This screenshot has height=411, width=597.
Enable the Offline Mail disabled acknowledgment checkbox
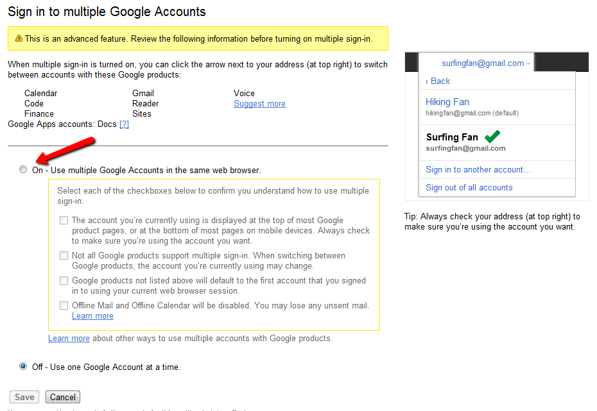click(x=64, y=306)
